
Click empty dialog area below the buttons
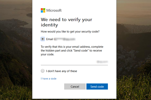pos(74,94)
